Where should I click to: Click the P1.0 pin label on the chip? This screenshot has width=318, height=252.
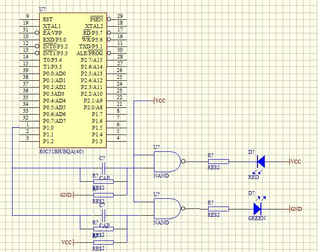(48, 128)
